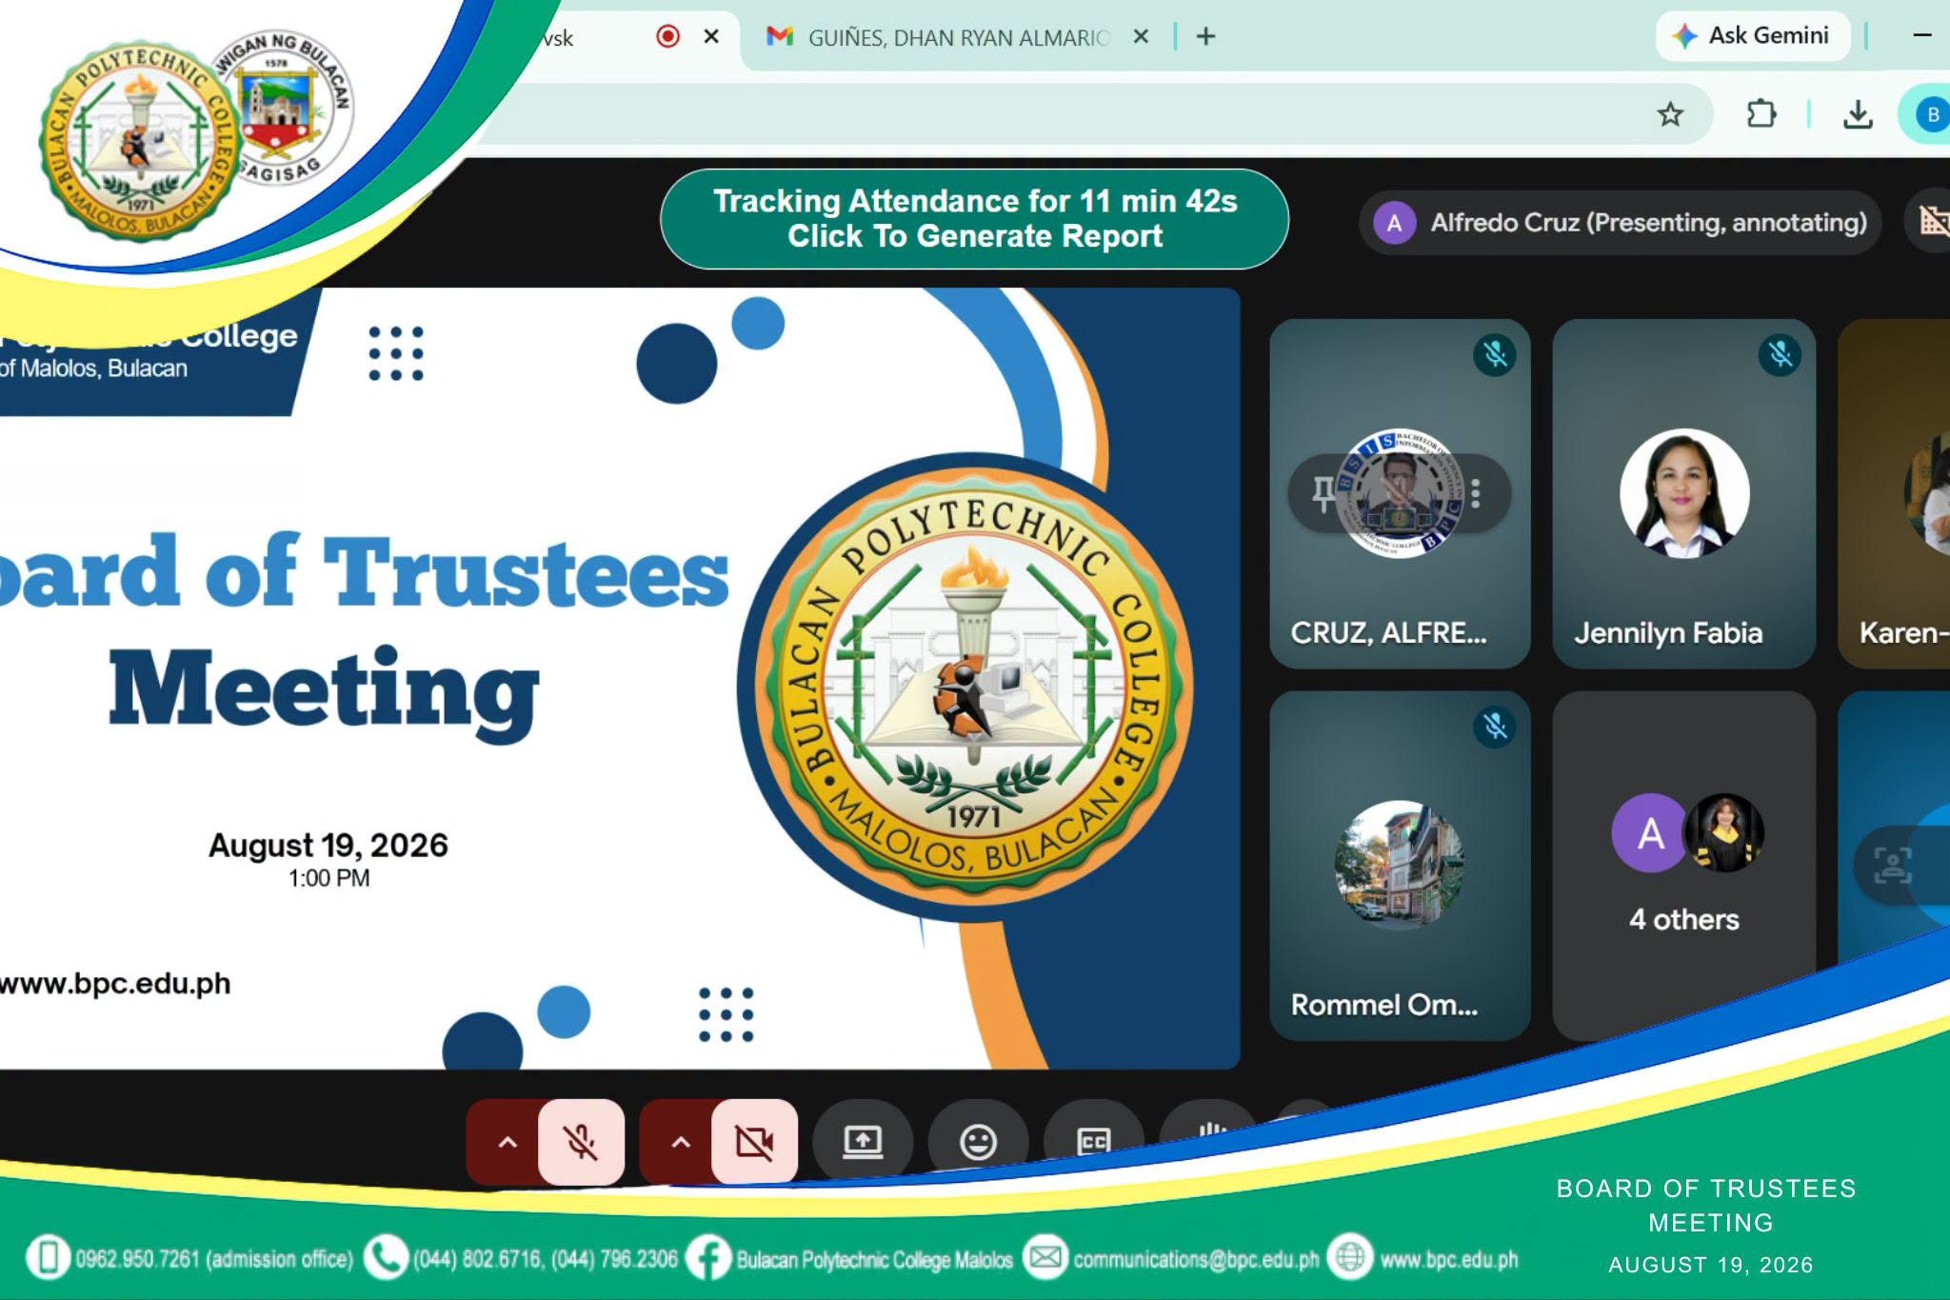Open the emoji reactions button
Screen dimensions: 1950x1300
(x=978, y=1141)
